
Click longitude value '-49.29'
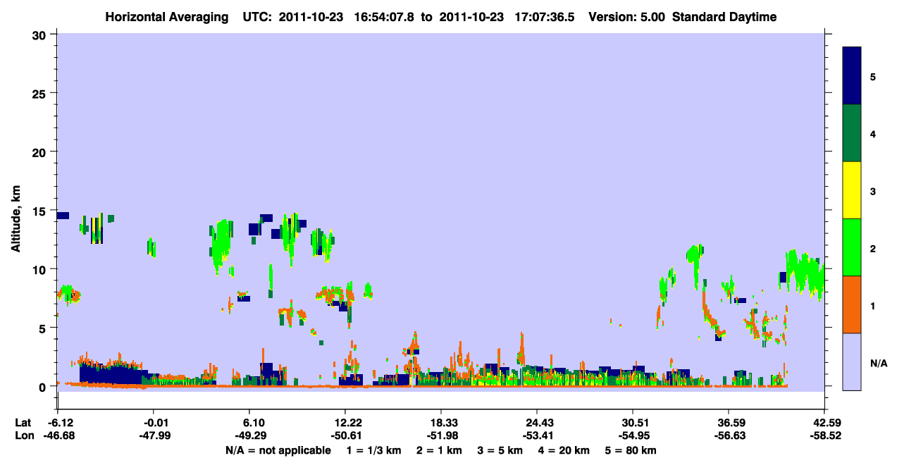click(x=249, y=436)
